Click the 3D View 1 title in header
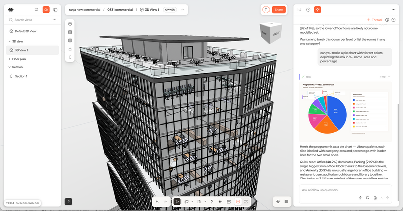The image size is (403, 211). 149,10
